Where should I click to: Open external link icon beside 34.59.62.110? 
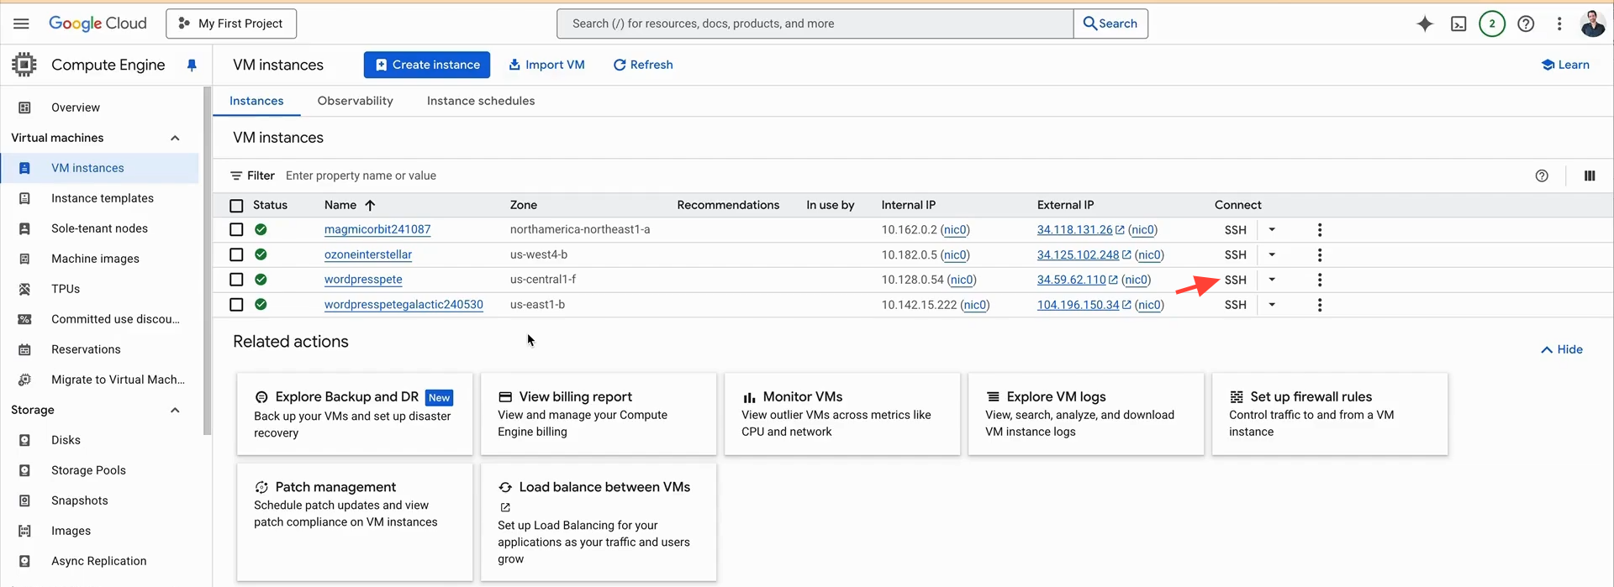[1113, 280]
